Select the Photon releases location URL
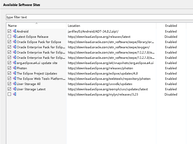Viewport: 193px width, 144px height. (x=100, y=68)
